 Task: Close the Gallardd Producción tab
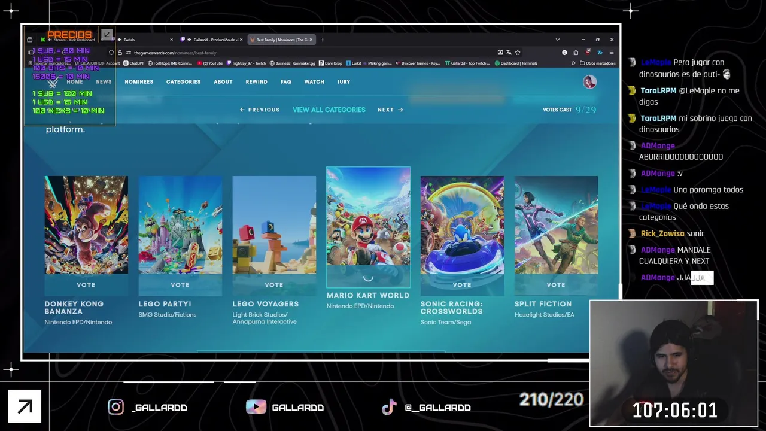(241, 40)
